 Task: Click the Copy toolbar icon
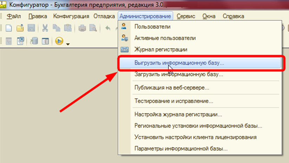tap(57, 28)
